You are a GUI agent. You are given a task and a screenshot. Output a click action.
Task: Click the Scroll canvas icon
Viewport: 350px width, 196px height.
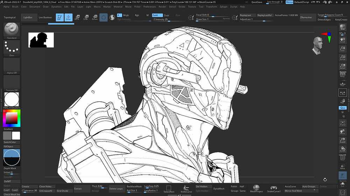(x=342, y=40)
